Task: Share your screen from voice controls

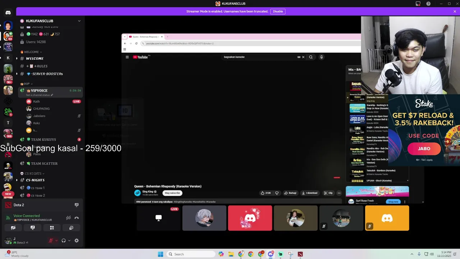Action: pos(33,228)
